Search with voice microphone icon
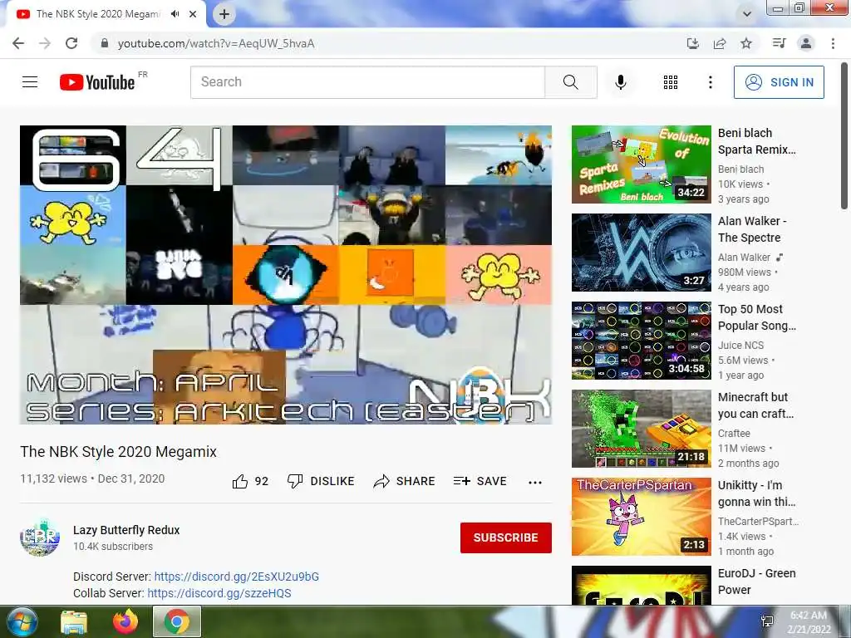This screenshot has height=638, width=851. pyautogui.click(x=621, y=82)
